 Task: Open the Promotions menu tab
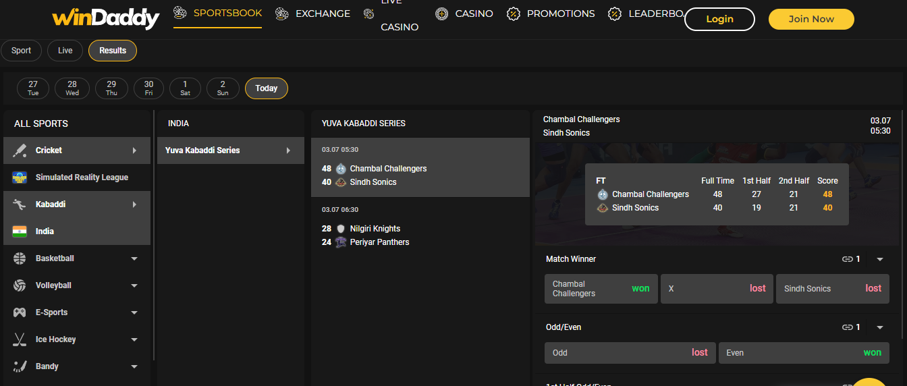[x=551, y=13]
